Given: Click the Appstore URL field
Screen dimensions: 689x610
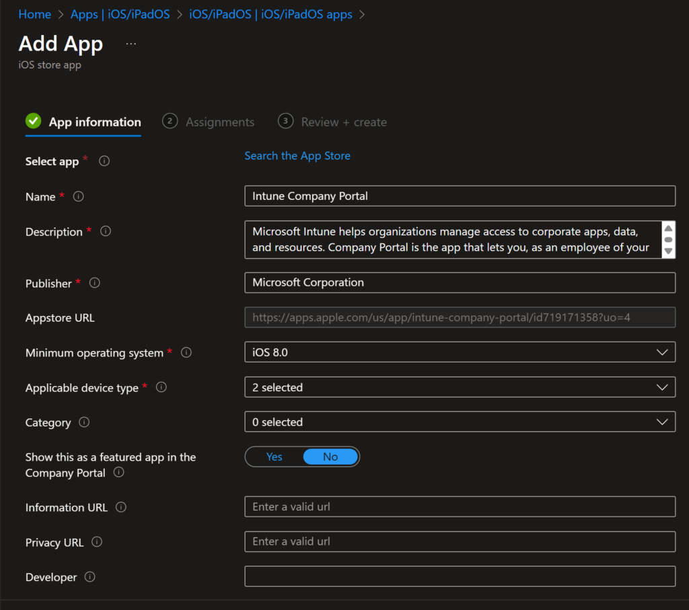Looking at the screenshot, I should click(460, 317).
